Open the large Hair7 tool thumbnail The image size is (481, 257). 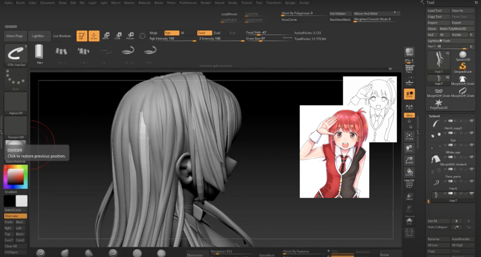[x=439, y=62]
